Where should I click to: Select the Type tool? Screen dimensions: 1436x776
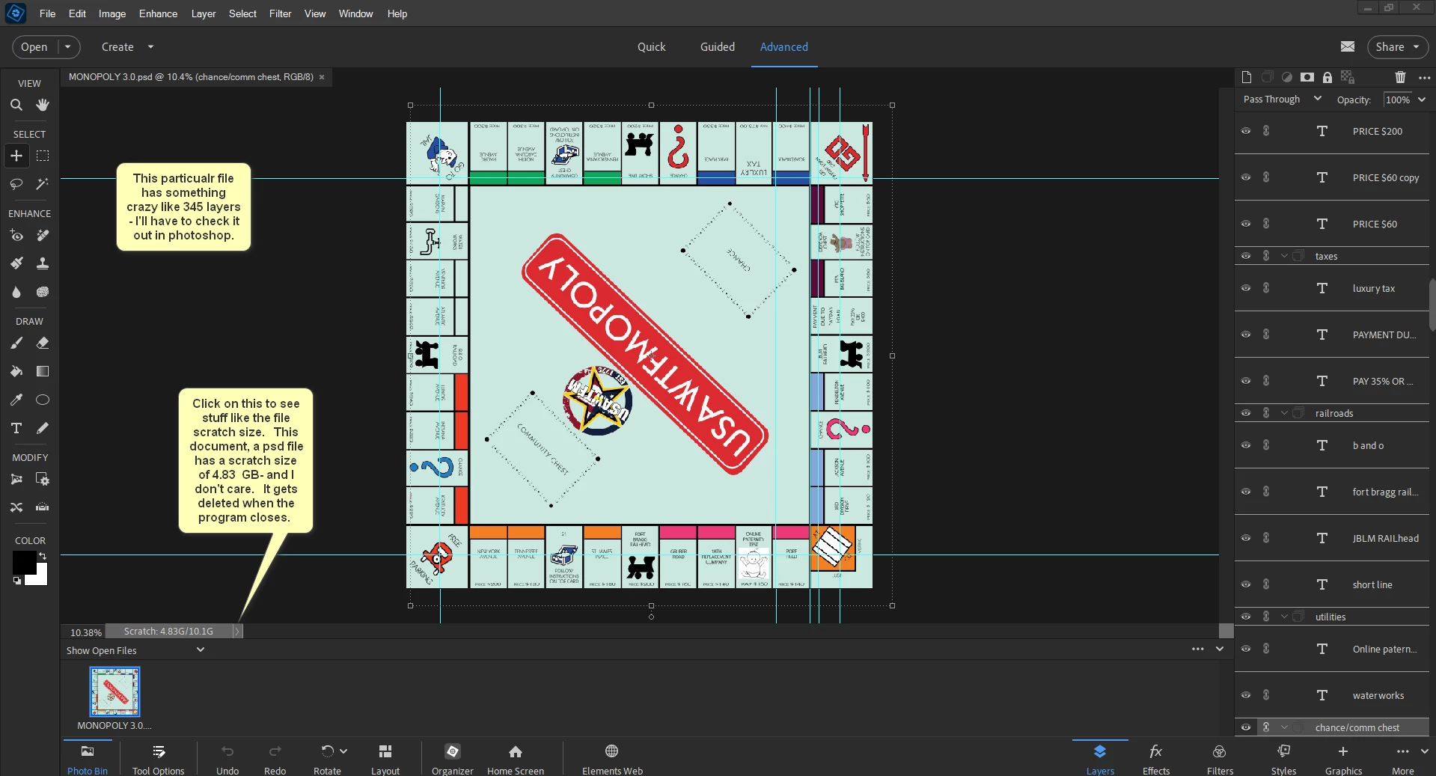16,428
